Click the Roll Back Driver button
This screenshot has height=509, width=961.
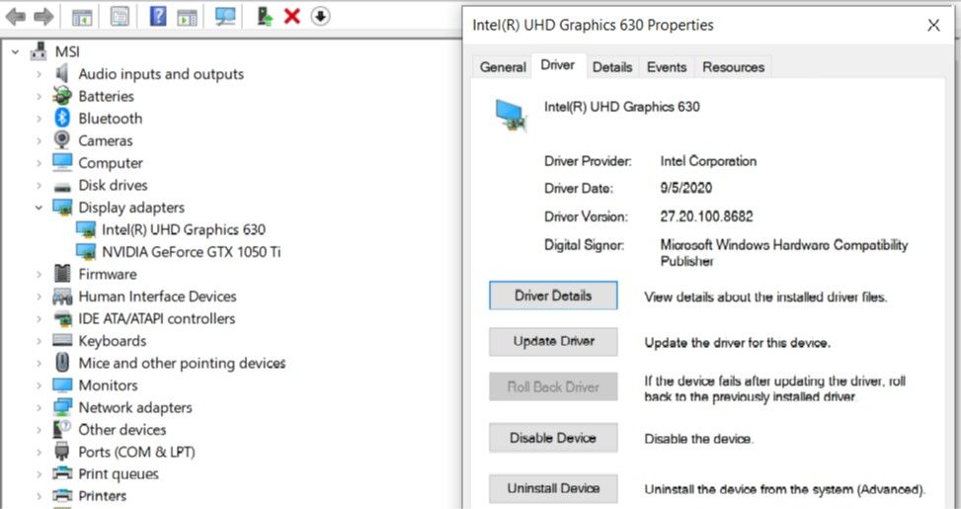(553, 387)
